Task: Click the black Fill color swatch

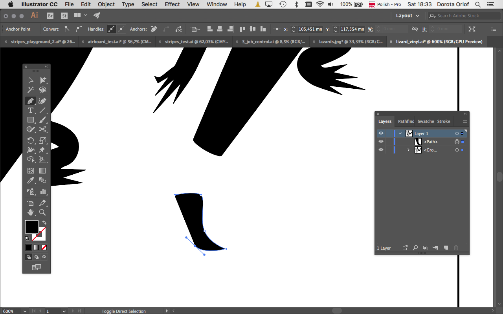Action: tap(31, 226)
